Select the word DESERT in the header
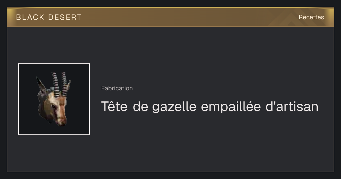The image size is (341, 179). point(65,17)
